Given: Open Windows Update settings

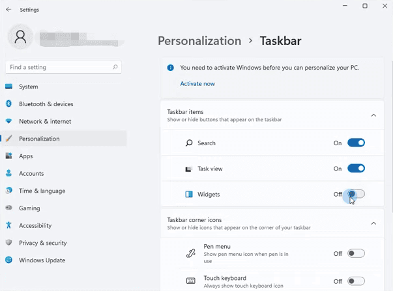Looking at the screenshot, I should tap(64, 260).
